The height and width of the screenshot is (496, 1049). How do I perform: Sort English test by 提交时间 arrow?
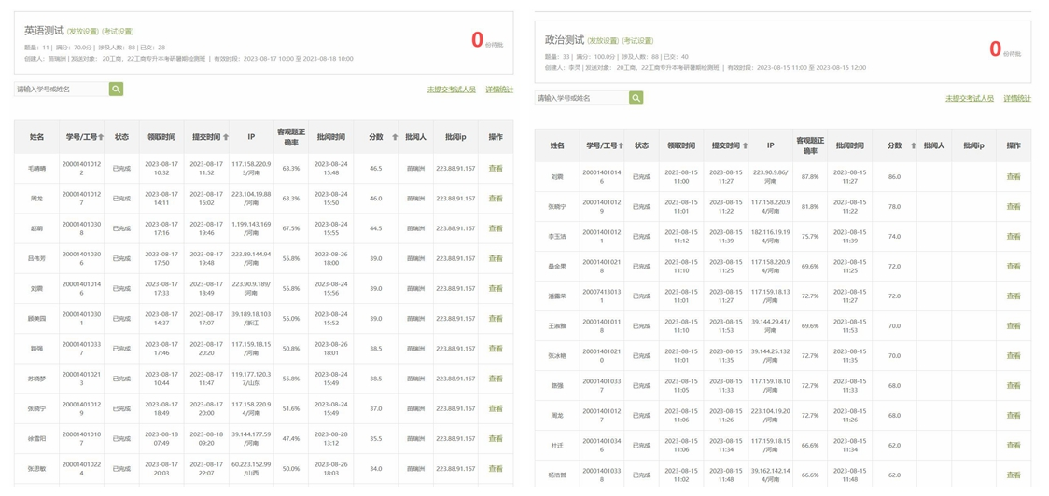(226, 137)
